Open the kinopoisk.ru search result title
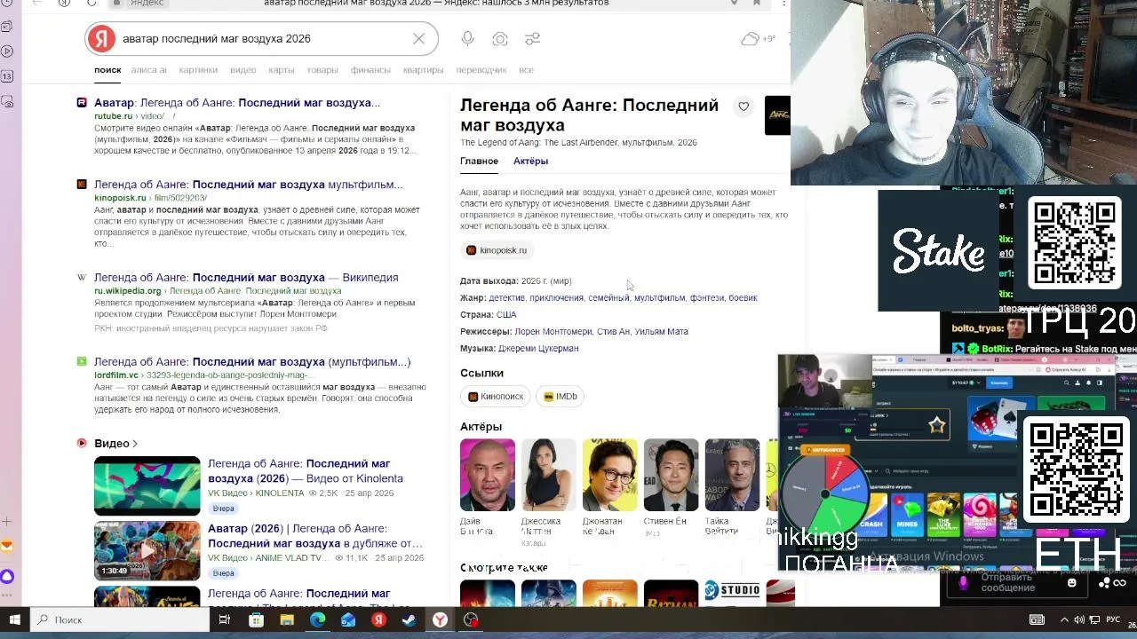The height and width of the screenshot is (639, 1137). click(x=249, y=185)
